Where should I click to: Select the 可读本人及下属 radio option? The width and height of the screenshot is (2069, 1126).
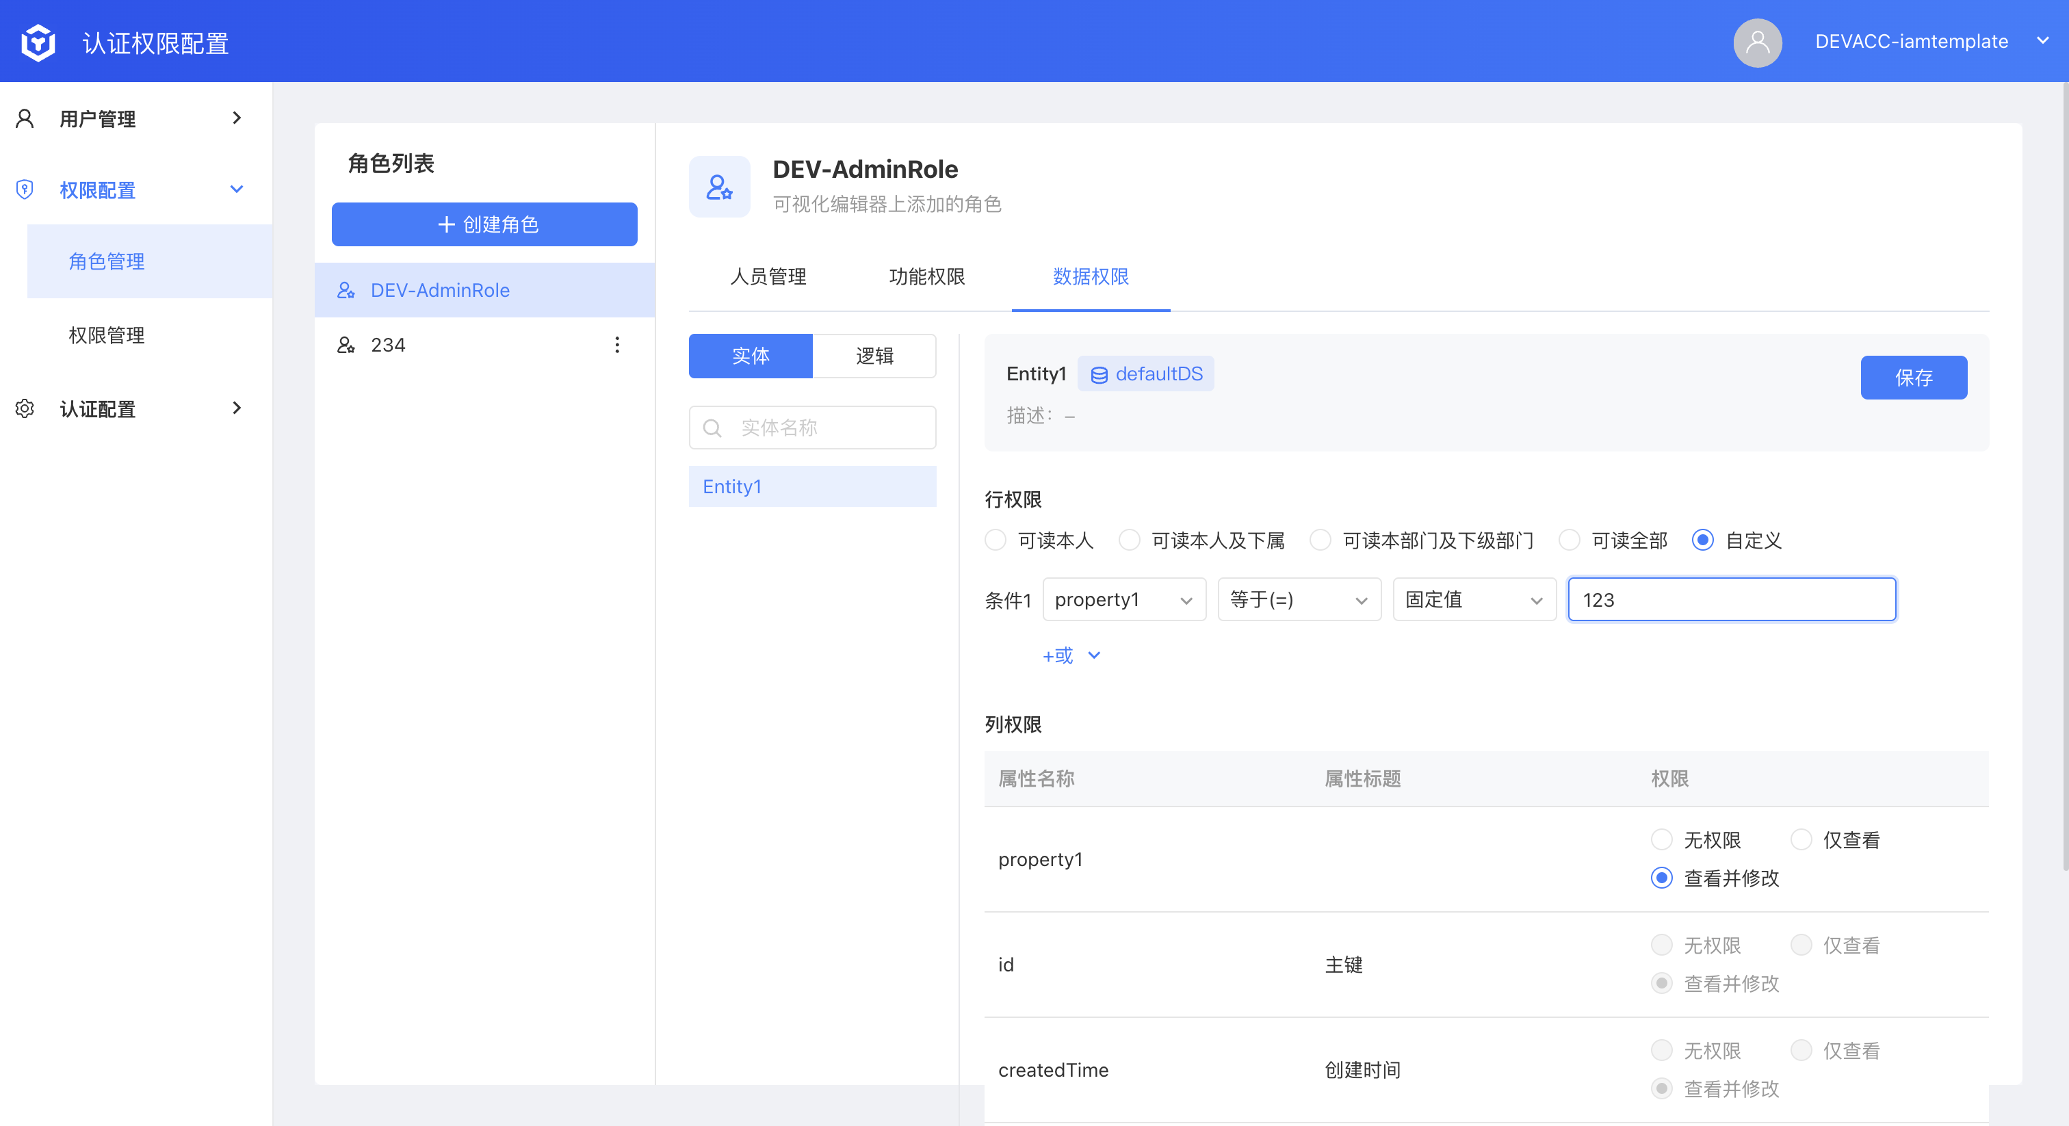(x=1130, y=540)
